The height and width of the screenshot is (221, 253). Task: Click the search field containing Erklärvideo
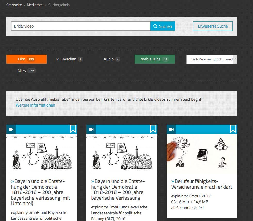click(x=80, y=26)
